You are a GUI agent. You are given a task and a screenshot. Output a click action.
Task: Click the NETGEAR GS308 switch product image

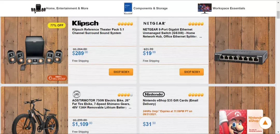[x=241, y=56]
